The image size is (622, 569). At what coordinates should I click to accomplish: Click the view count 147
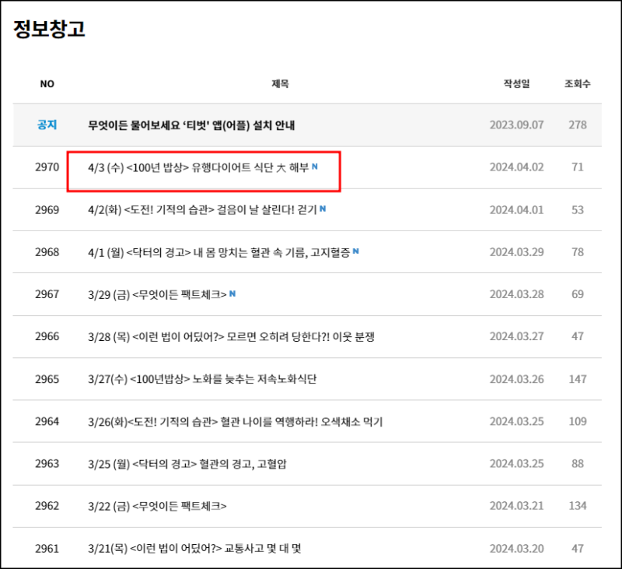pos(578,379)
